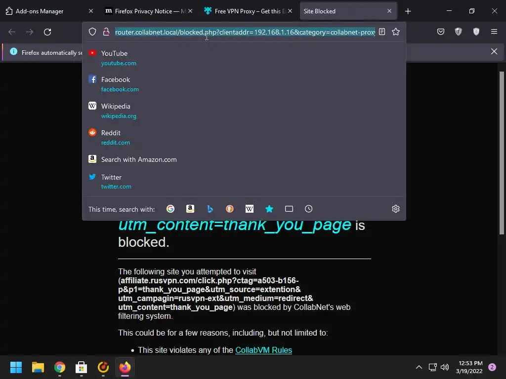
Task: Search history using clock icon
Action: pos(308,209)
